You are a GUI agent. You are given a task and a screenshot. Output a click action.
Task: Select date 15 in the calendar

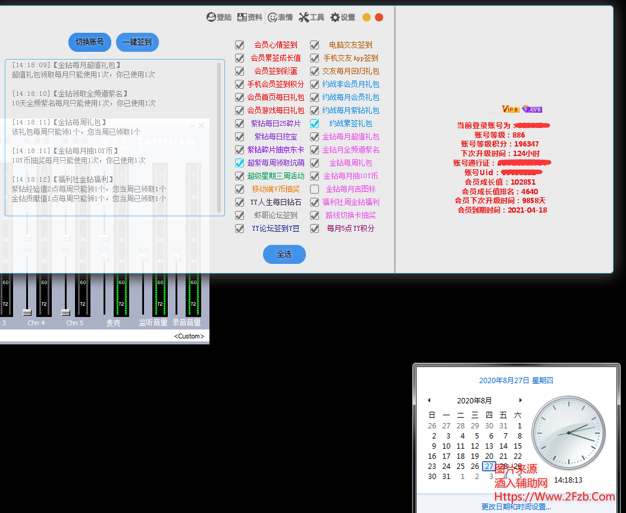tap(518, 446)
